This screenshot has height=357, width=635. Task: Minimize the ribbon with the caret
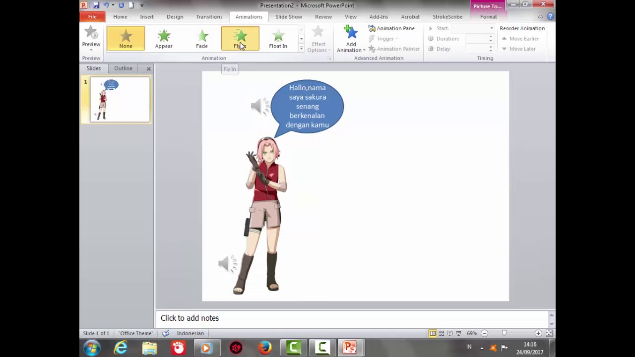[540, 17]
